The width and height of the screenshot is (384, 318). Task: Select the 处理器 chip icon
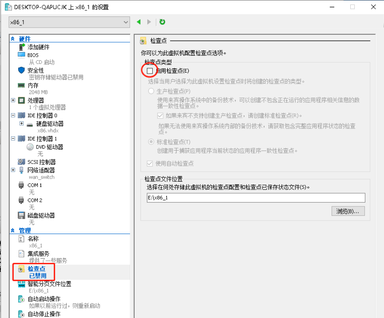[x=22, y=100]
